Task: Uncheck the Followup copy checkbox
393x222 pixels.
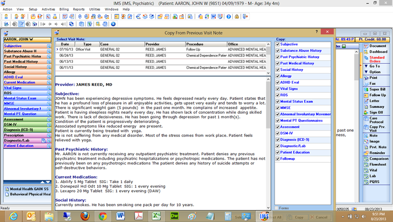Action: [277, 159]
